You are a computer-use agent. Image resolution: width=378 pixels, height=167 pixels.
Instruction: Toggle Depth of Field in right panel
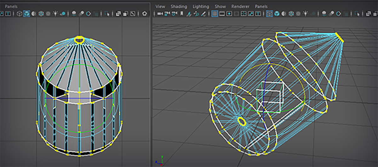pos(346,13)
